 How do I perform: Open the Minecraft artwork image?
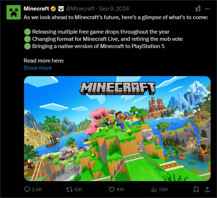pyautogui.click(x=117, y=129)
